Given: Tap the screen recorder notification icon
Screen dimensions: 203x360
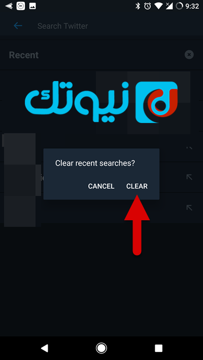Looking at the screenshot, I should point(21,6).
